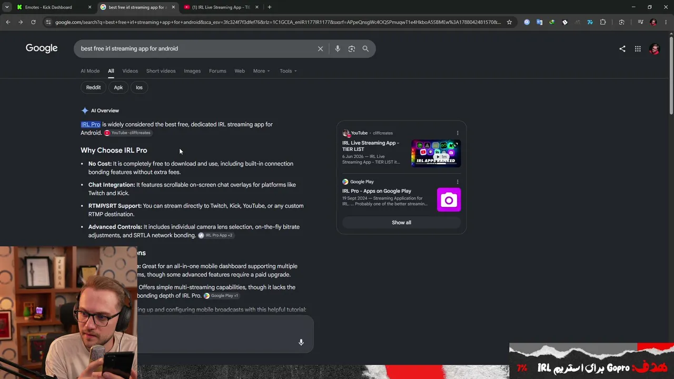Open the media controls toolbar button
The width and height of the screenshot is (674, 379).
coord(640,22)
